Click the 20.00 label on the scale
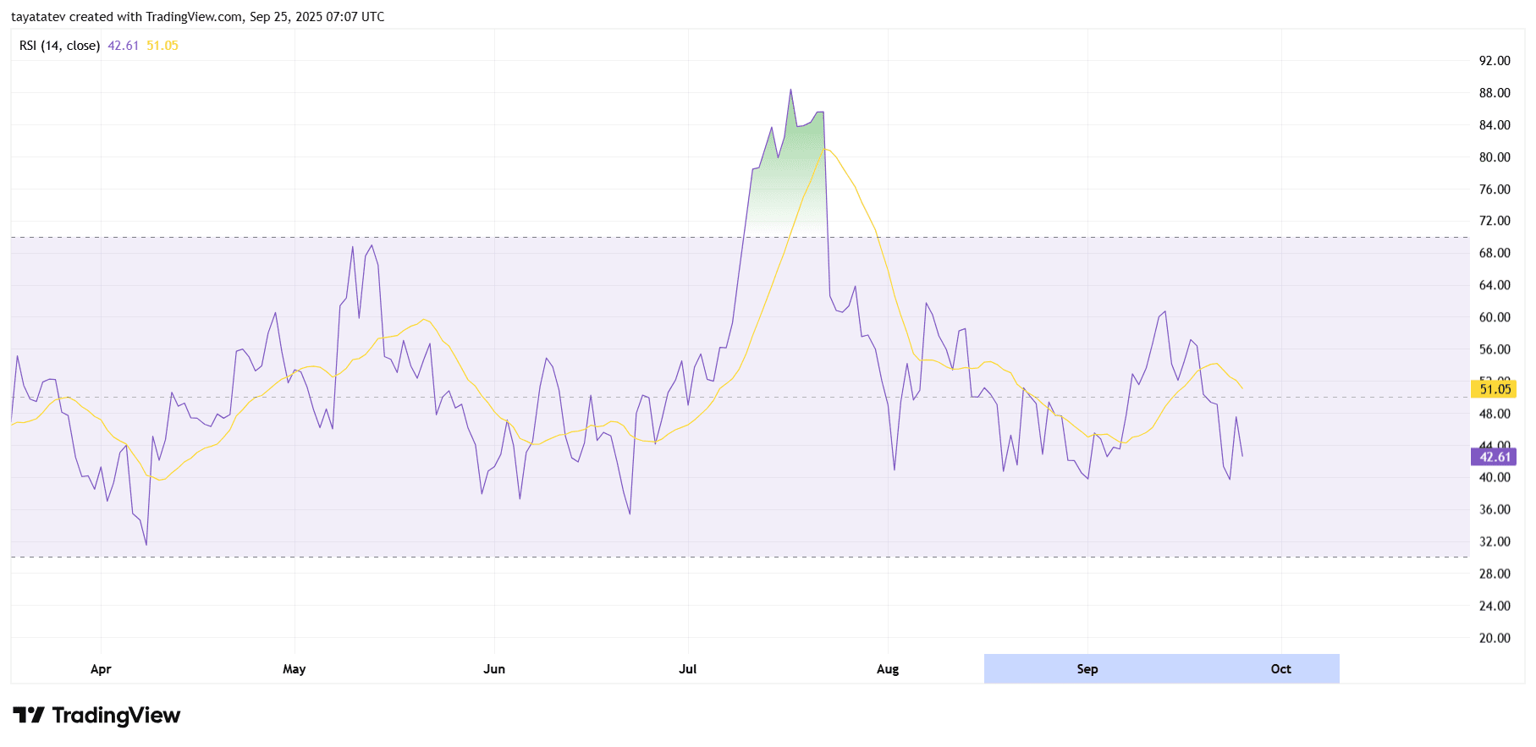Viewport: 1536px width, 747px height. [x=1494, y=638]
